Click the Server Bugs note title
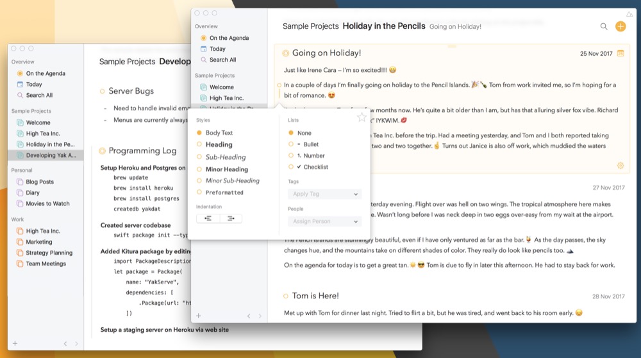Viewport: 641px width, 358px height. click(131, 91)
